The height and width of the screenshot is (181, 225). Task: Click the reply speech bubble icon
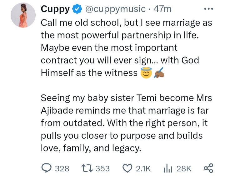point(47,168)
